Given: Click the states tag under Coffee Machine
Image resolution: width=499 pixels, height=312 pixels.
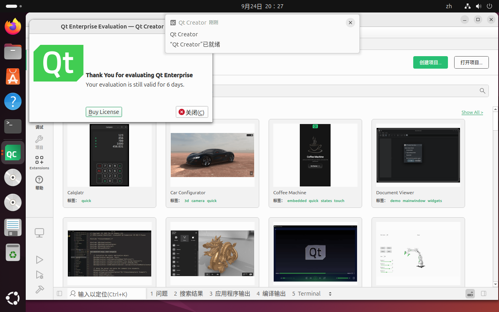Looking at the screenshot, I should [326, 201].
